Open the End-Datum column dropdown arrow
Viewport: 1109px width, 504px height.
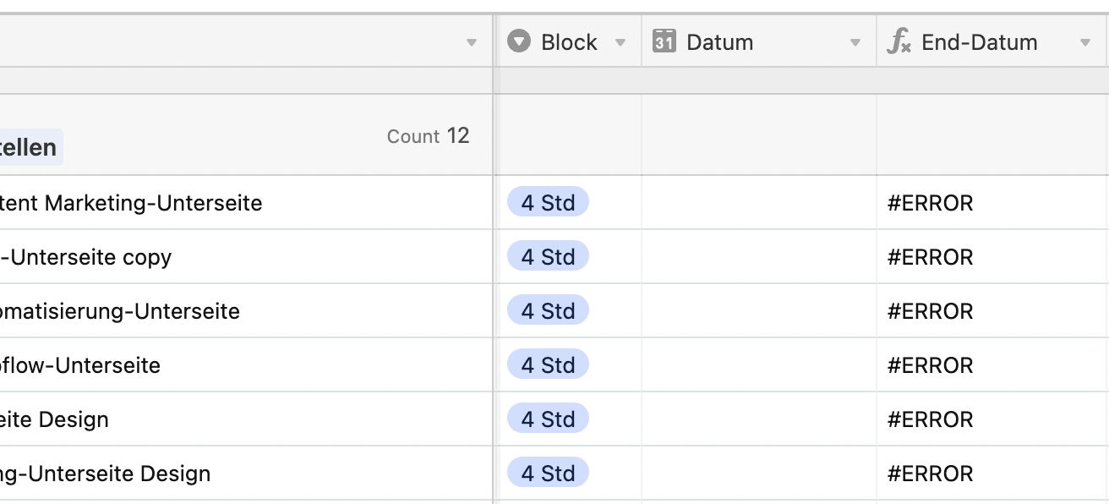pyautogui.click(x=1085, y=42)
